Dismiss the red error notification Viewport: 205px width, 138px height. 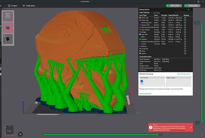click(191, 127)
